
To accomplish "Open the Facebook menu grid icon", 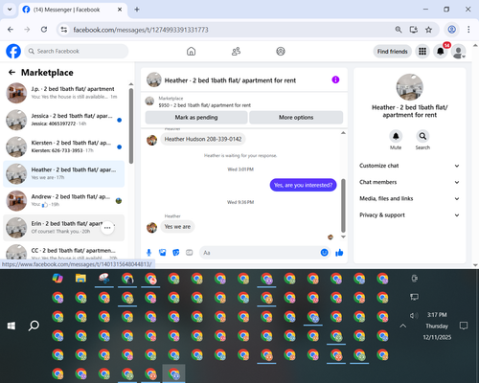I will click(x=422, y=52).
